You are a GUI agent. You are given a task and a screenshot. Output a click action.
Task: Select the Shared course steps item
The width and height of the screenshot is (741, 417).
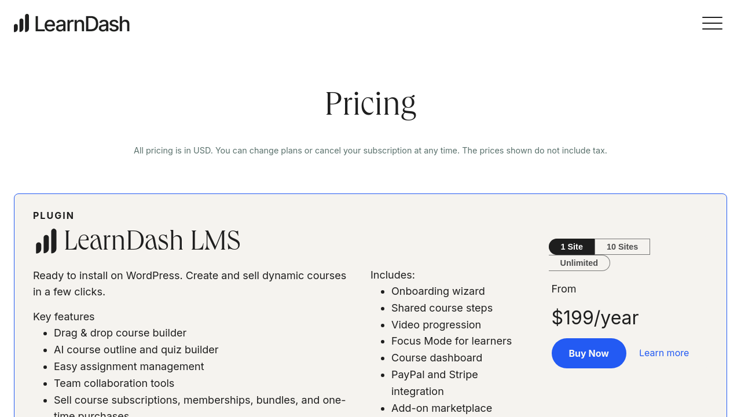(442, 308)
